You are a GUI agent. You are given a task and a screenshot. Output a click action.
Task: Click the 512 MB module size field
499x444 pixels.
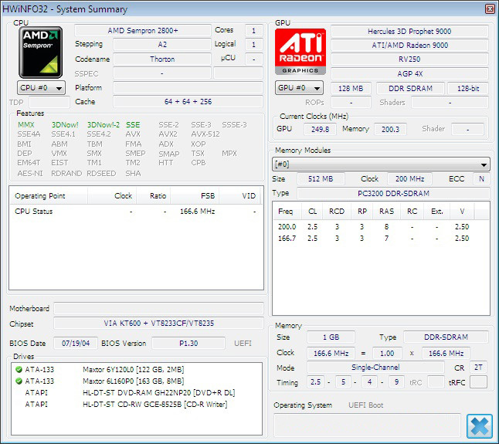321,178
